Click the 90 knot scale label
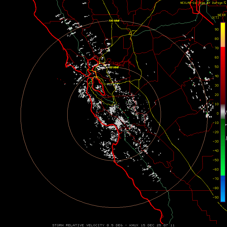The width and height of the screenshot is (227, 227). tap(217, 30)
